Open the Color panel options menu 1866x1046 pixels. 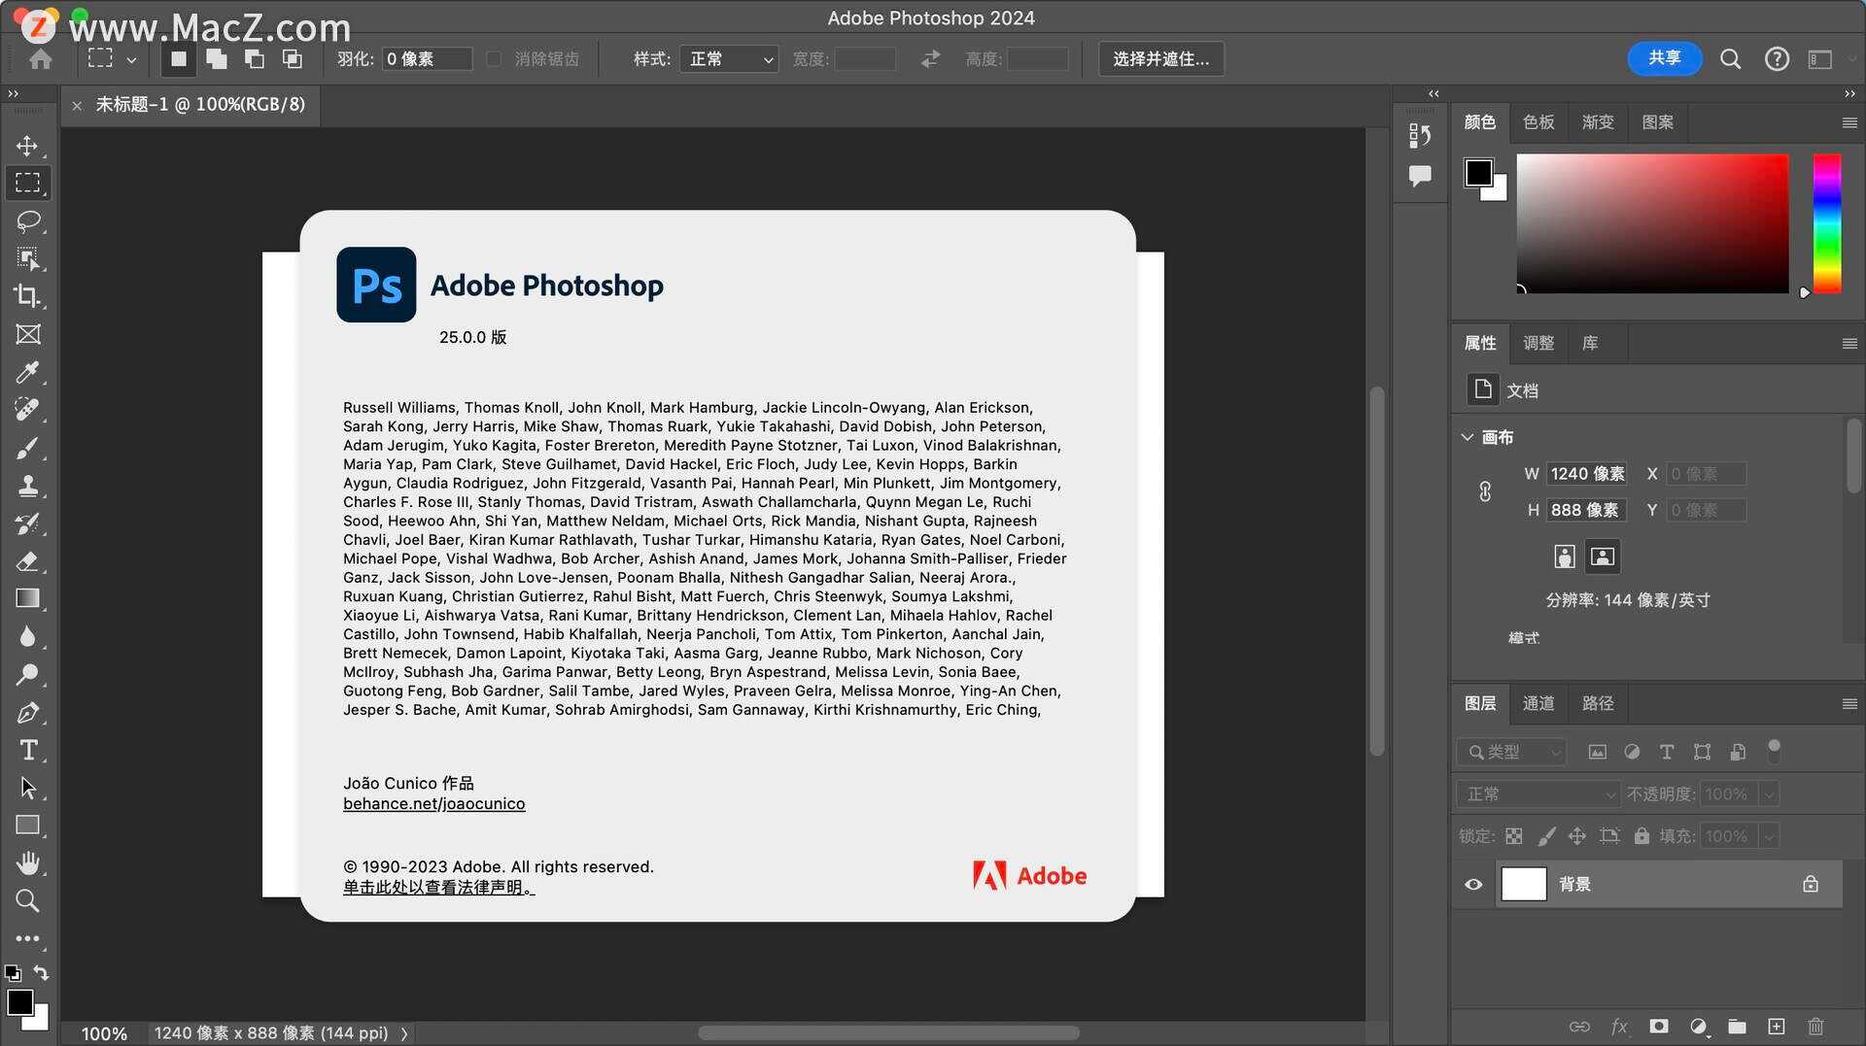(1849, 122)
